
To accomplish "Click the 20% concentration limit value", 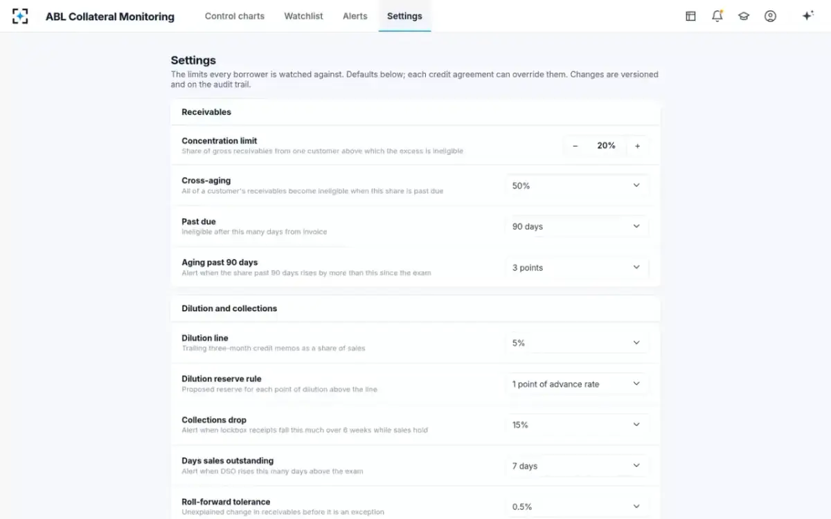I will click(606, 146).
